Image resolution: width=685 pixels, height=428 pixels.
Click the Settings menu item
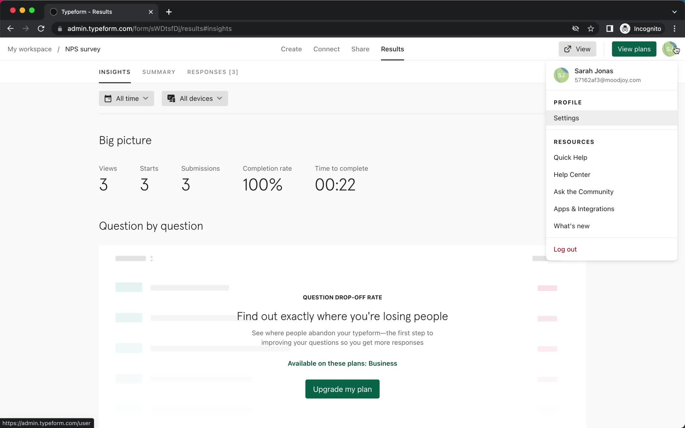566,118
